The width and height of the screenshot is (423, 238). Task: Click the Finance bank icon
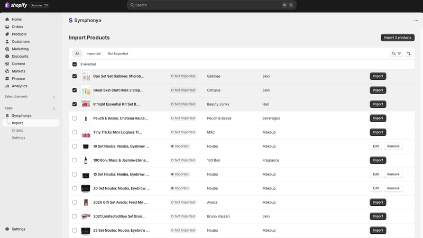point(7,78)
